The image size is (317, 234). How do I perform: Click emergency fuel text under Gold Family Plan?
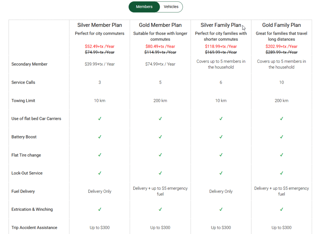pos(281,191)
